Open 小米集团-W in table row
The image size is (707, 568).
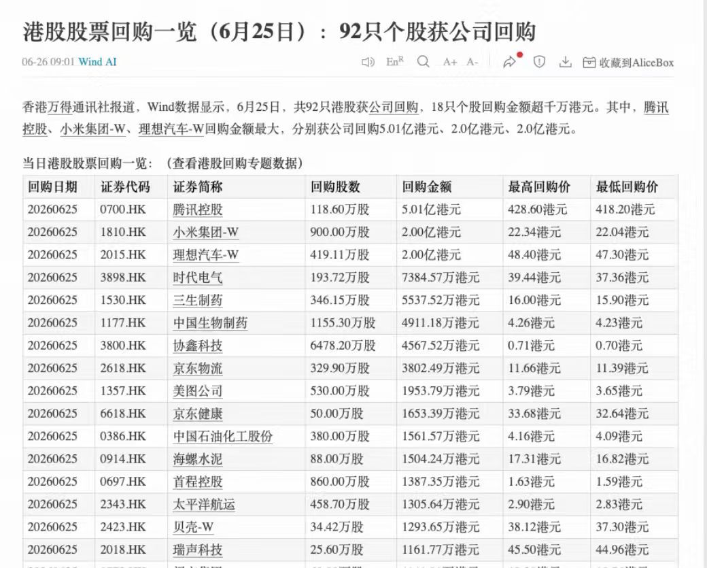[205, 233]
